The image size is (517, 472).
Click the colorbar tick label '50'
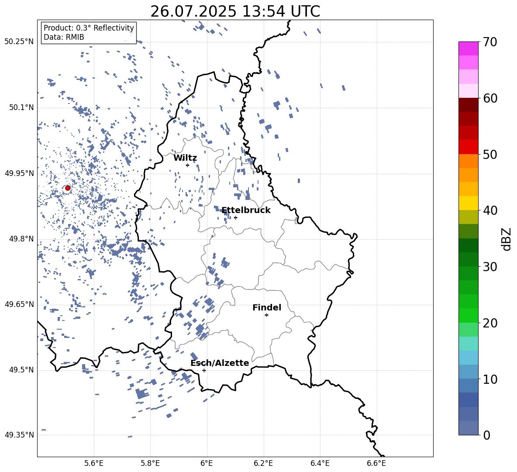coord(490,155)
